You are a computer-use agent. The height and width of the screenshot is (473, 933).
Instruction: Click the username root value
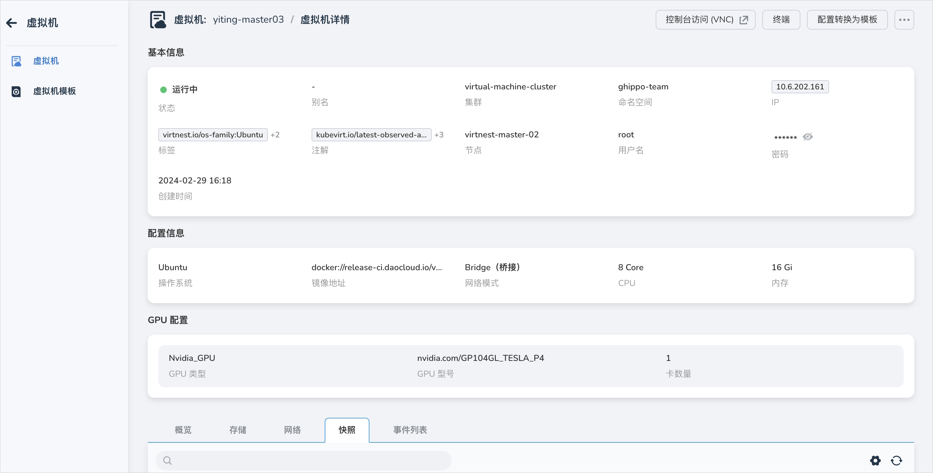point(626,135)
